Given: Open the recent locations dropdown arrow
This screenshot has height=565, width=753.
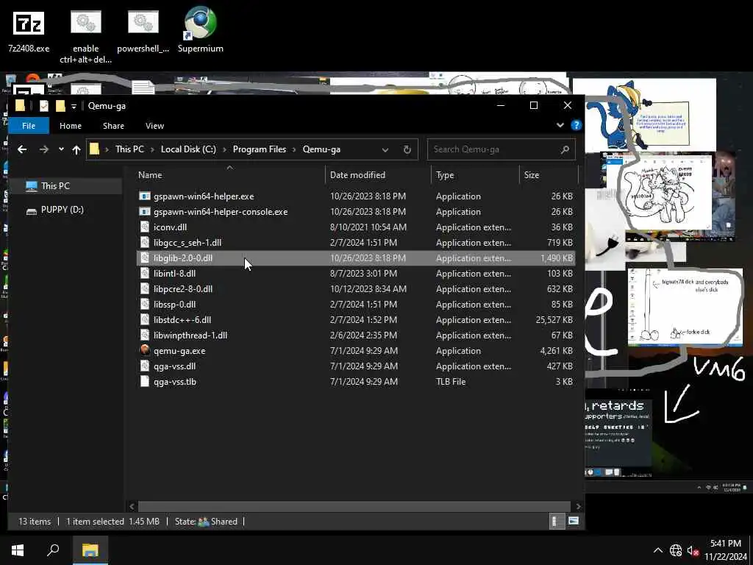Looking at the screenshot, I should pos(61,149).
